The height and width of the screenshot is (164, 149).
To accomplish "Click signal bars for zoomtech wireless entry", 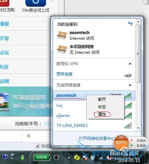I will [128, 96].
